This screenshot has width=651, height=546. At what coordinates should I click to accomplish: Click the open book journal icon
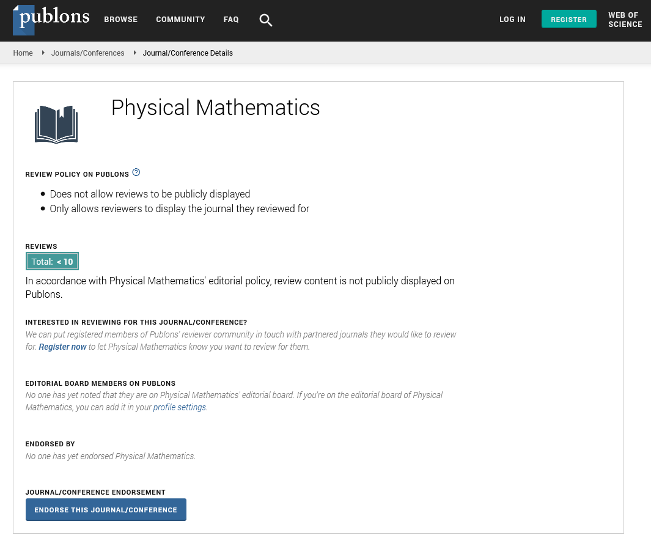coord(56,124)
